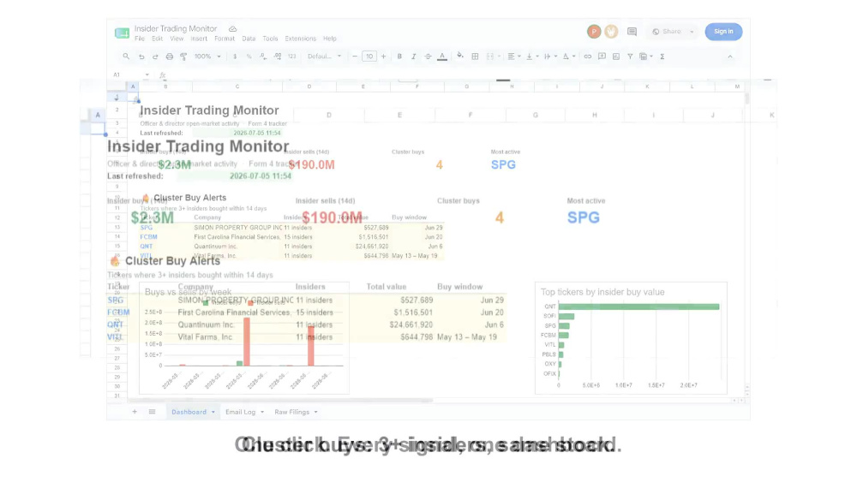
Task: Decrease decimal places
Action: [x=263, y=57]
